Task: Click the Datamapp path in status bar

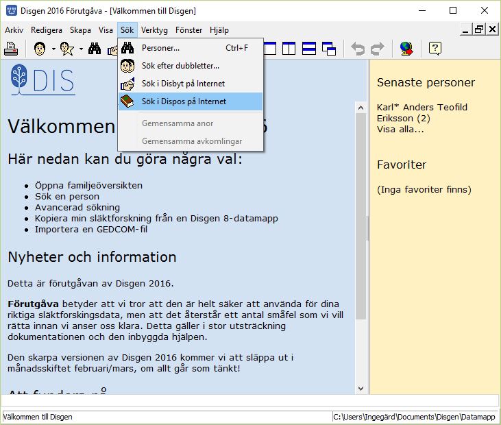Action: tap(414, 417)
